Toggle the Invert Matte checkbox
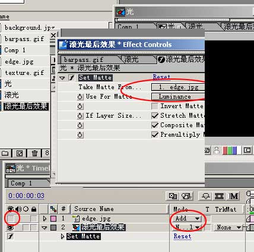The image size is (254, 252). tap(155, 106)
